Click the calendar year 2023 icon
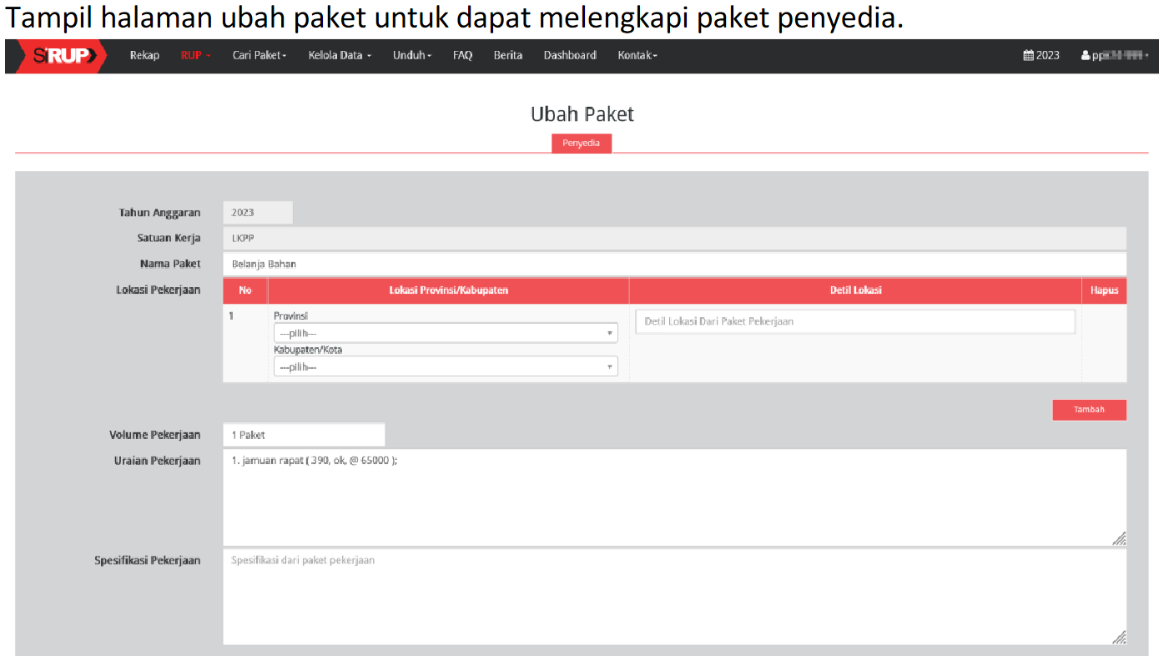Screen dimensions: 1159x656 coord(1028,56)
